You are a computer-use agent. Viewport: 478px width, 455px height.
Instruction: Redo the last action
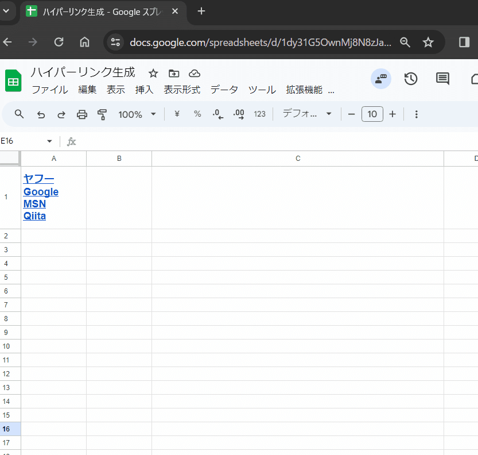click(x=61, y=114)
